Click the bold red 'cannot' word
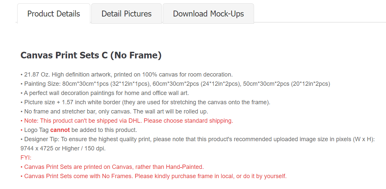The image size is (386, 189). (60, 130)
